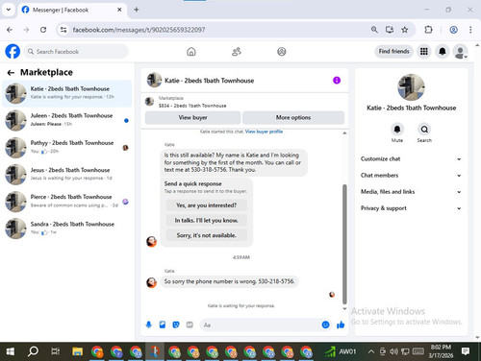The height and width of the screenshot is (361, 481).
Task: Open the Facebook notifications bell
Action: coord(443,51)
